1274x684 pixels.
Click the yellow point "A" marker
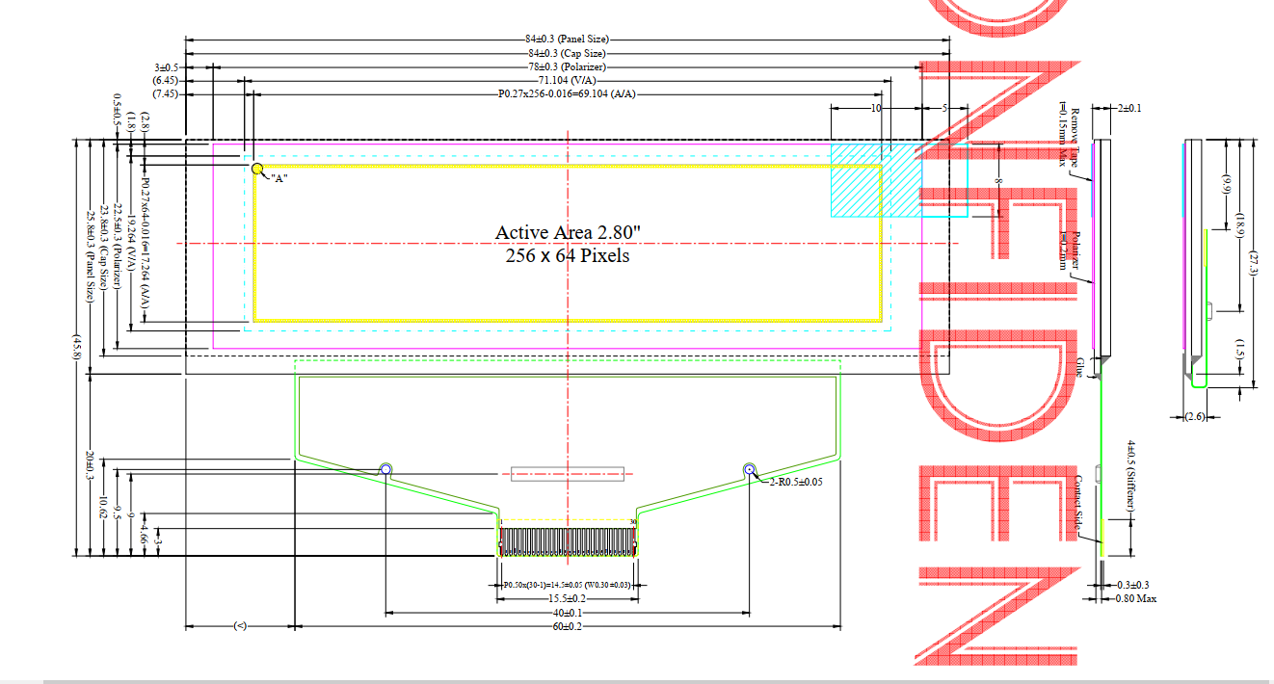[257, 169]
